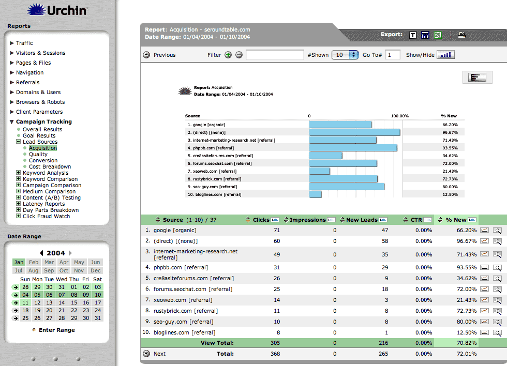Expand Latency Reports subtree

[19, 204]
